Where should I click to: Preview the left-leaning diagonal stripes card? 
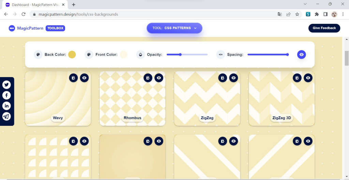[x=233, y=141]
